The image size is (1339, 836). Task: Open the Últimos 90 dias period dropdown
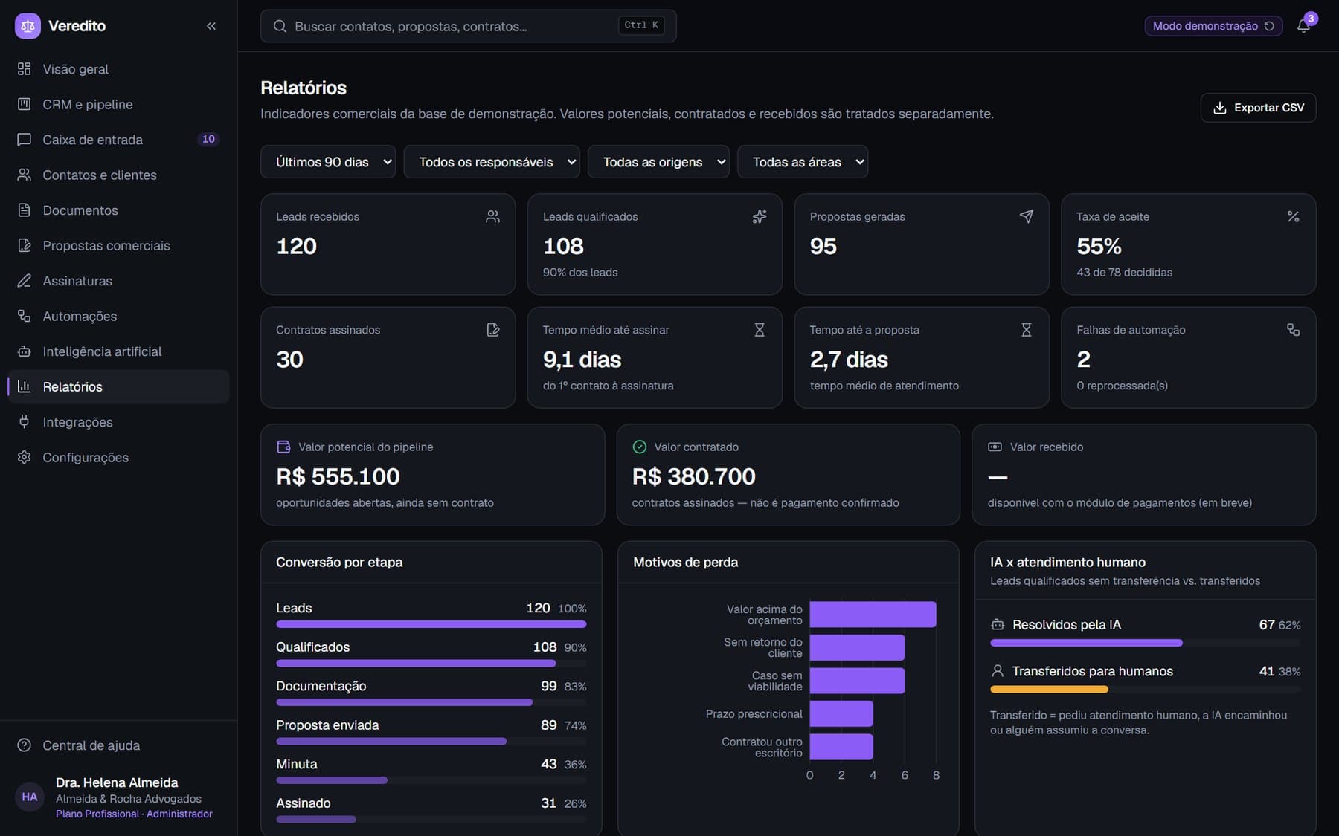328,162
